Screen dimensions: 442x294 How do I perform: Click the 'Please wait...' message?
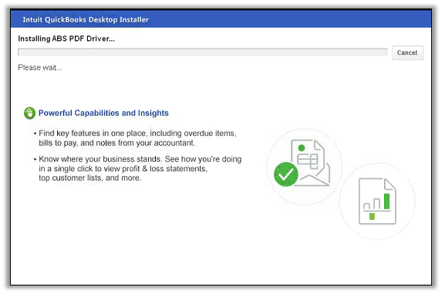[40, 68]
